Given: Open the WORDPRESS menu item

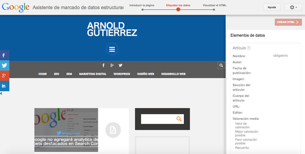Looking at the screenshot, I should [122, 74].
